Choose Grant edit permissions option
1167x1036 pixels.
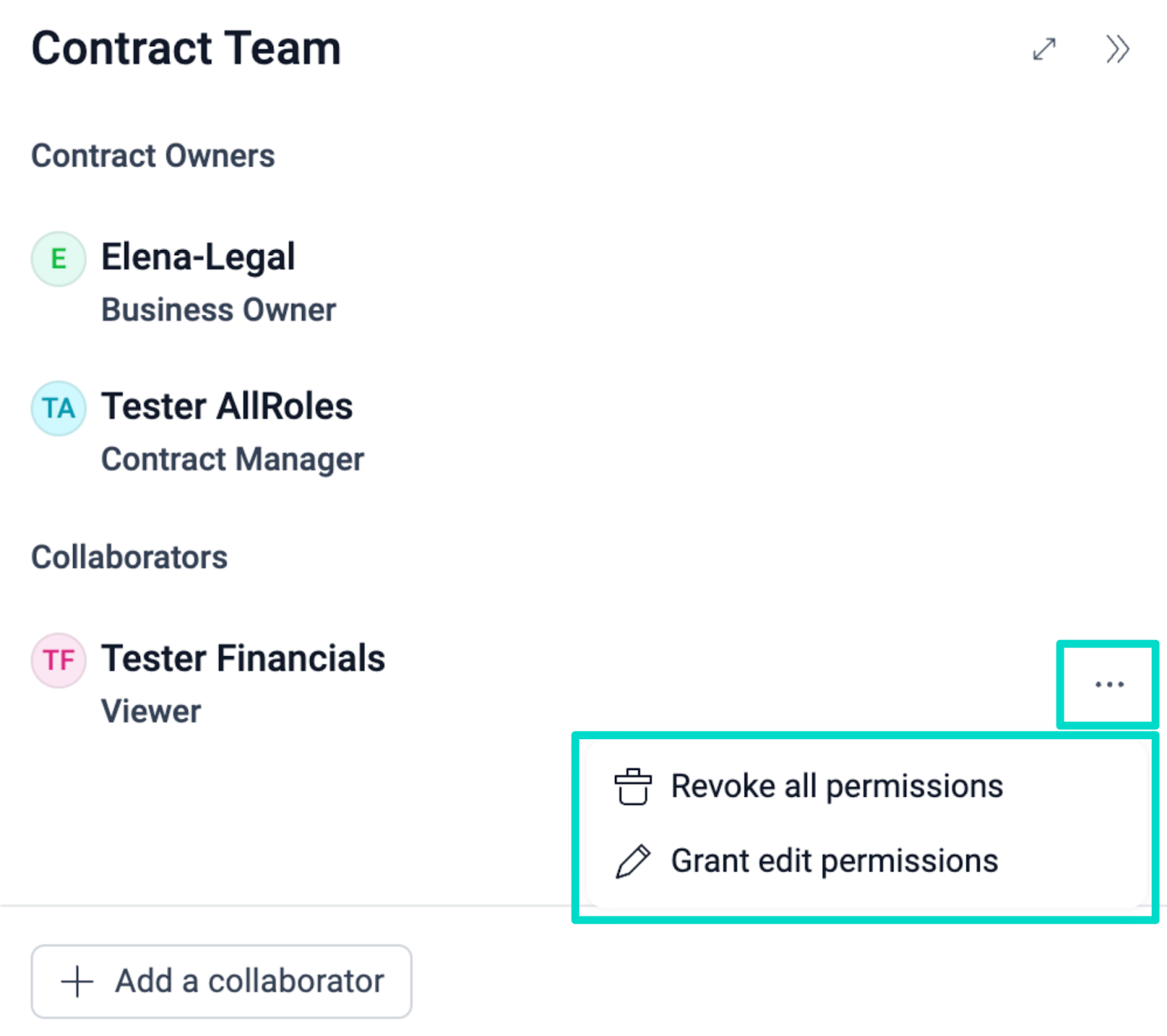point(834,862)
